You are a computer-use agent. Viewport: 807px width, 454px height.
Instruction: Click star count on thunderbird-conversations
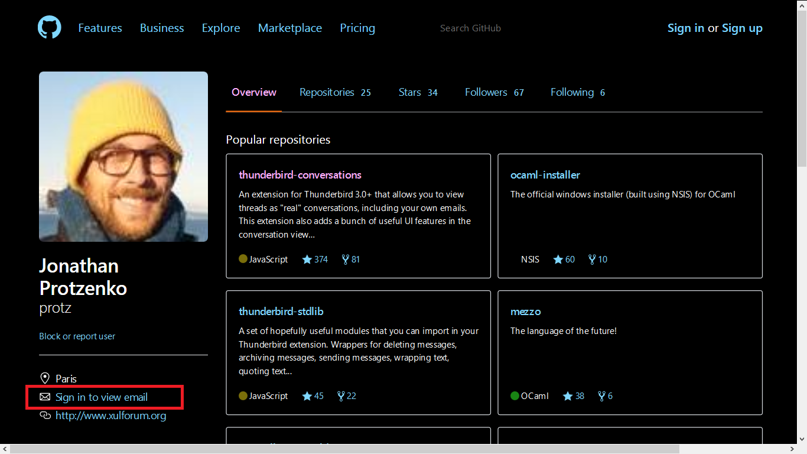pyautogui.click(x=315, y=260)
